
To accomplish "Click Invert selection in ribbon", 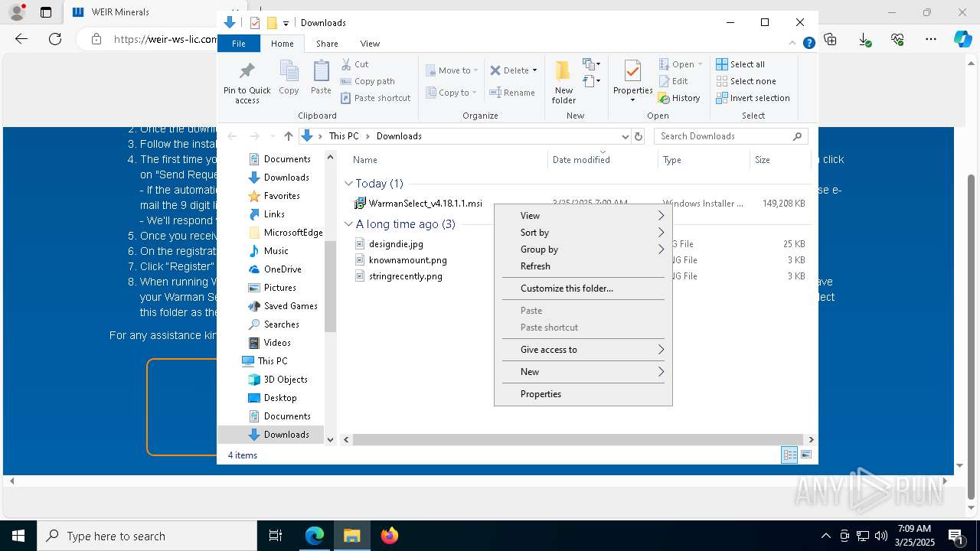I will point(753,98).
